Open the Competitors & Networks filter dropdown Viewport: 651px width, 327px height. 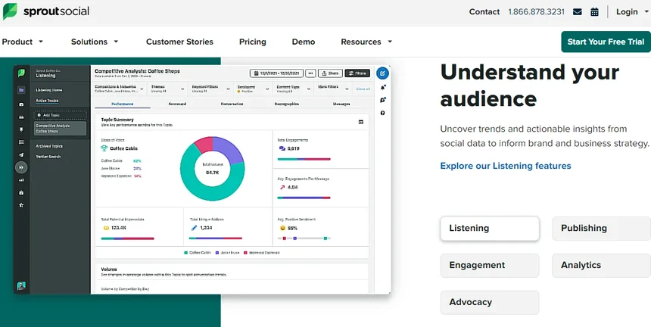(x=119, y=89)
